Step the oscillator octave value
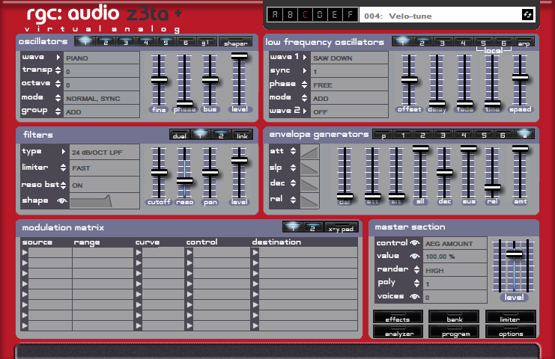Screen dimensions: 555x359 [58, 84]
